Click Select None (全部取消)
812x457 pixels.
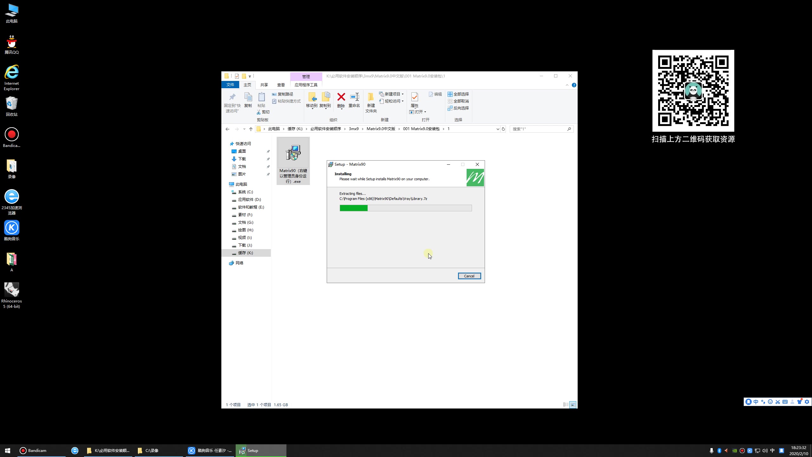pos(458,101)
